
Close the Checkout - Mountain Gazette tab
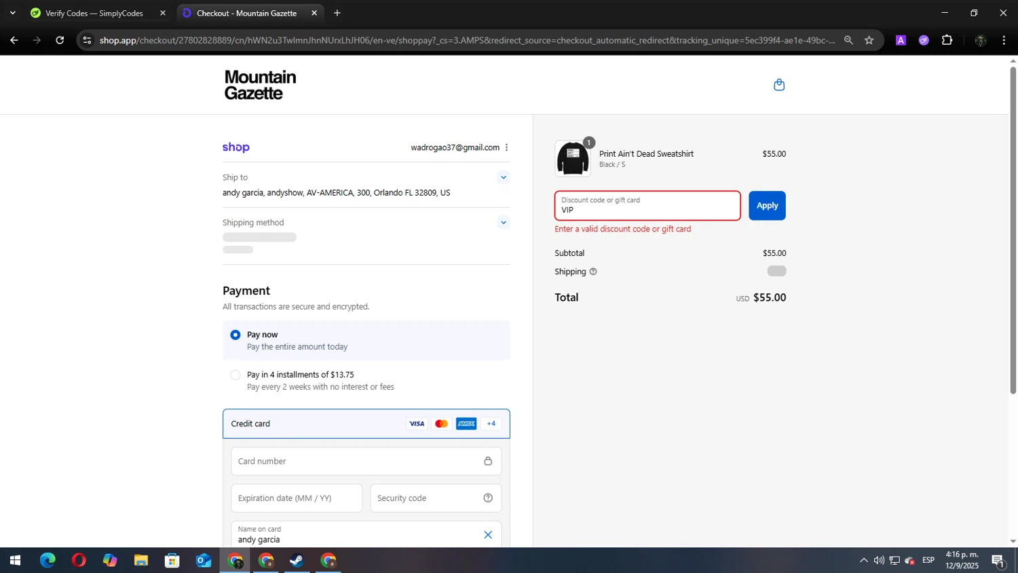[x=314, y=13]
